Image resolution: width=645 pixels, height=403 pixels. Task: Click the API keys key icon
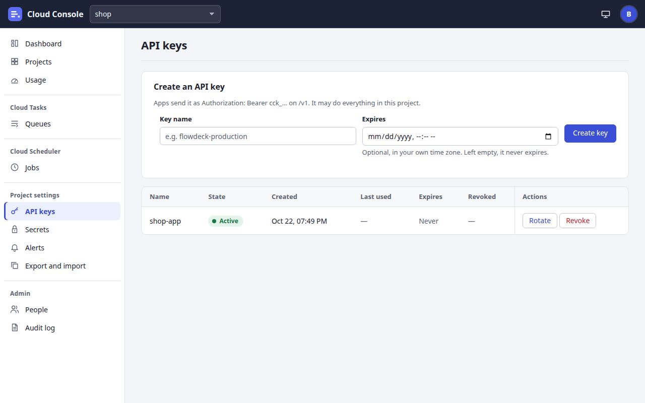[15, 212]
